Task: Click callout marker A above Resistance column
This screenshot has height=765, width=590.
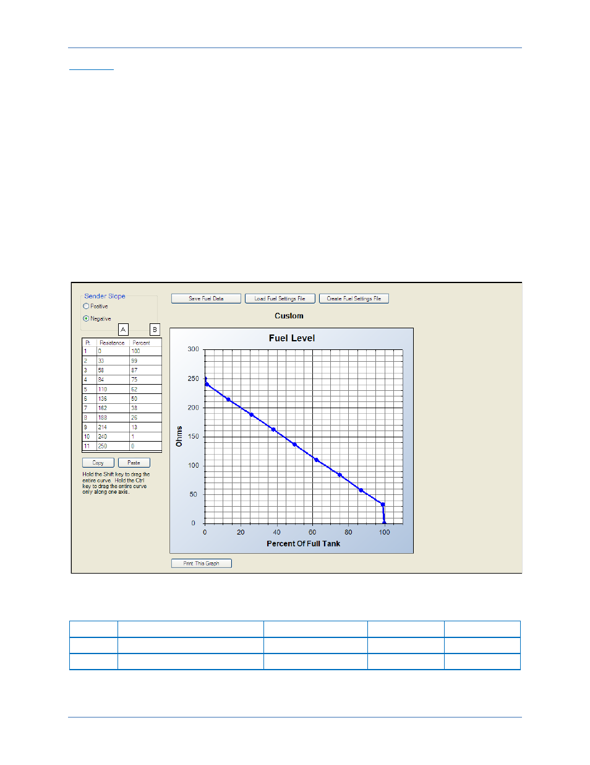Action: [x=123, y=330]
